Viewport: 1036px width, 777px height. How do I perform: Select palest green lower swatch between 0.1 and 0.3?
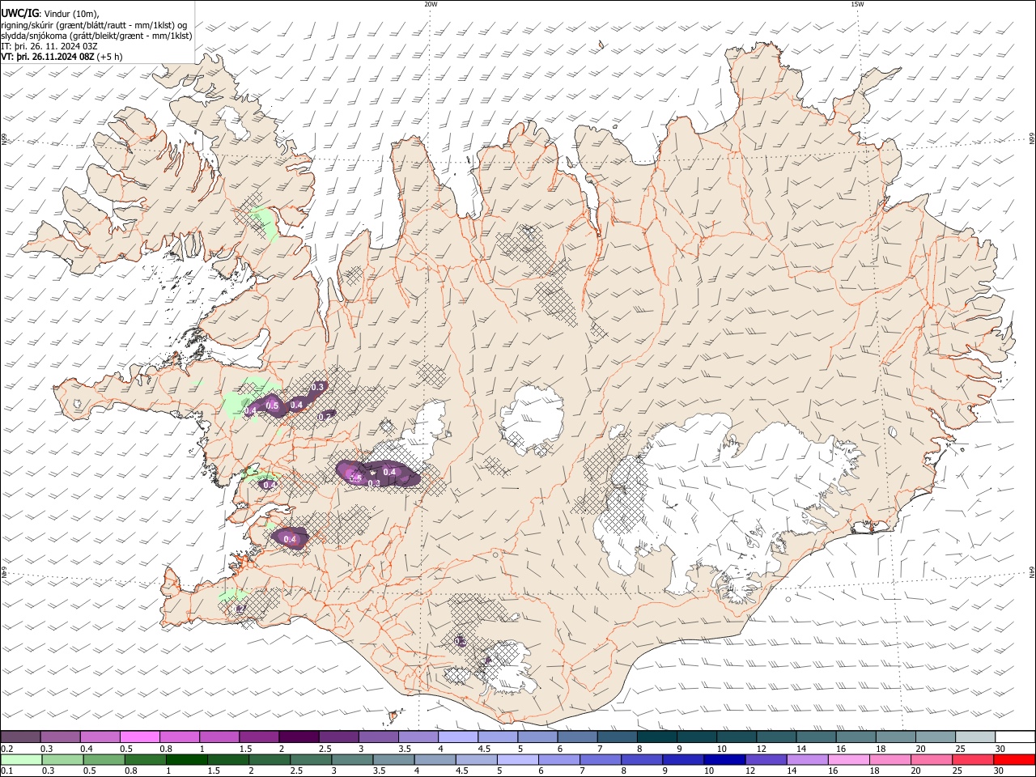(21, 760)
